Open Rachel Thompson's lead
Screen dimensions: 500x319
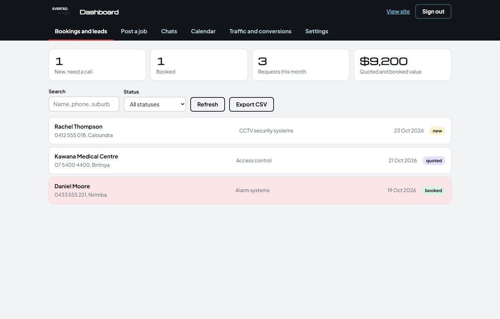[250, 131]
